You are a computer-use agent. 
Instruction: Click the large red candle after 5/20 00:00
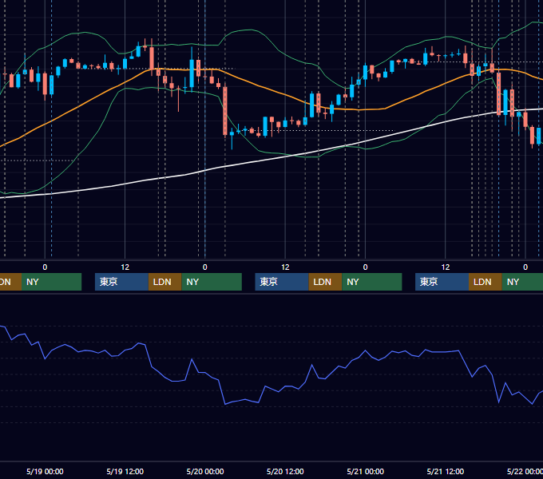225,111
